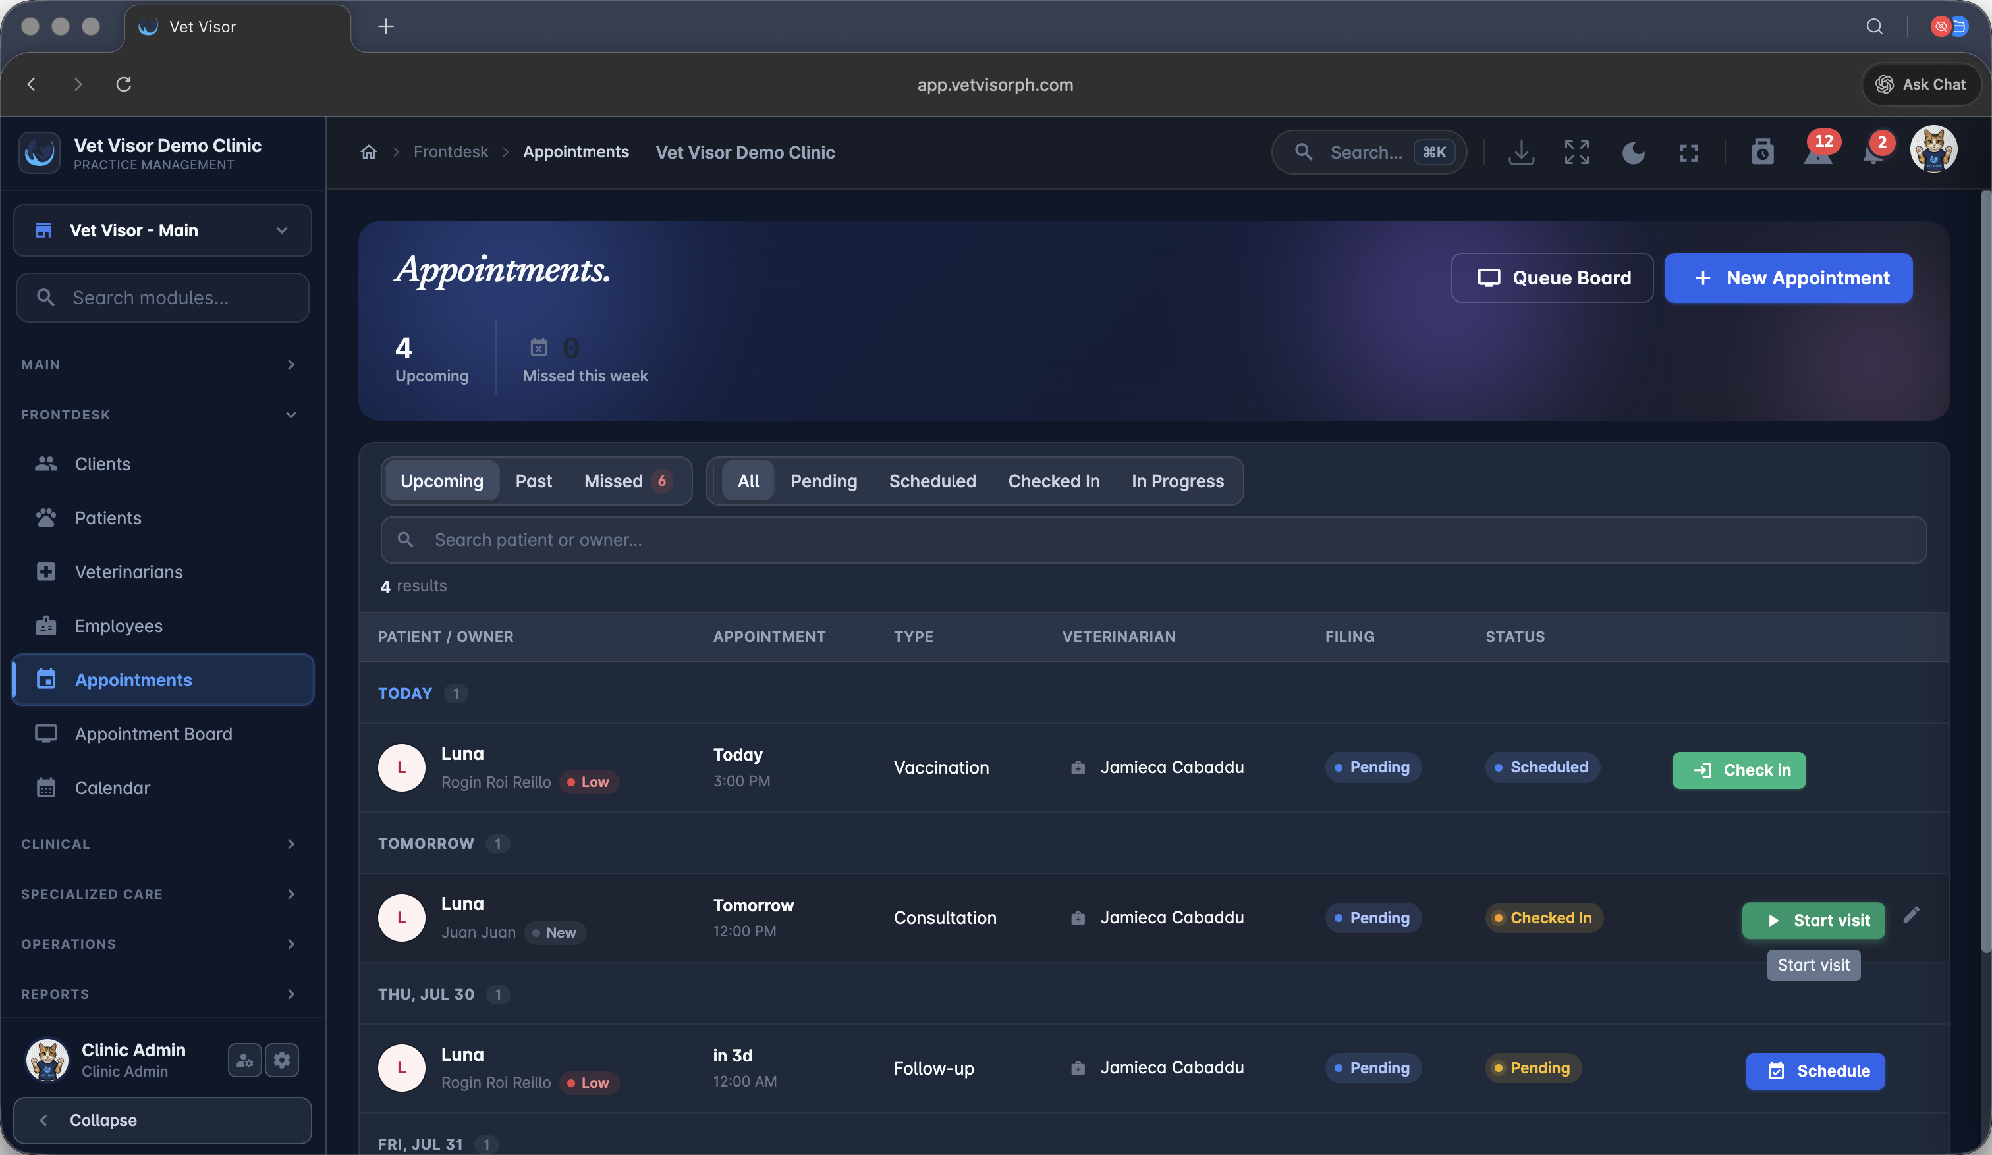Open the cat profile avatar in header

(x=1933, y=149)
